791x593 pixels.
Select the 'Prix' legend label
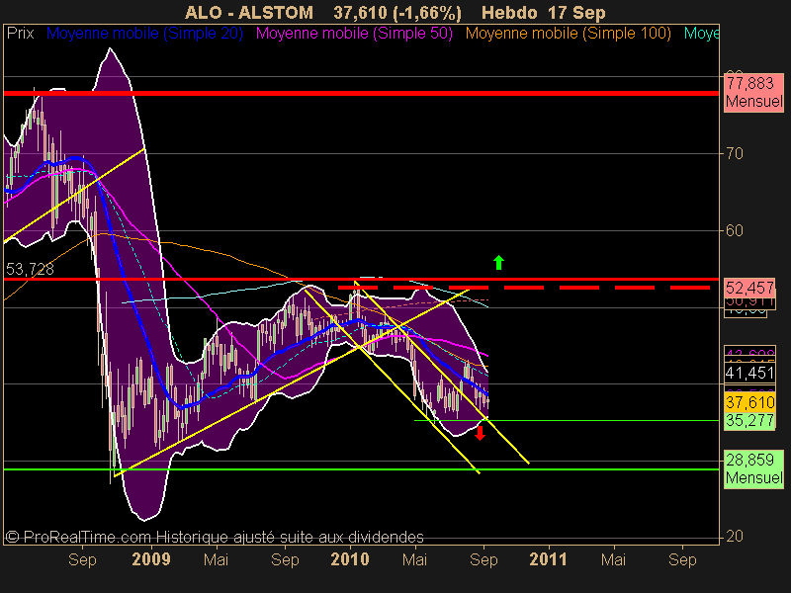pos(20,34)
